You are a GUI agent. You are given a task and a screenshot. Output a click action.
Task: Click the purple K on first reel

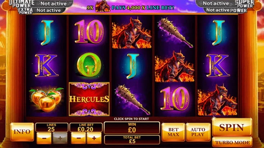pos(46,65)
